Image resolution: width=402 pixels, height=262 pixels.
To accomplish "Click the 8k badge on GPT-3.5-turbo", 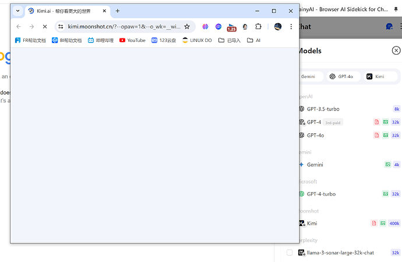I will tap(397, 109).
